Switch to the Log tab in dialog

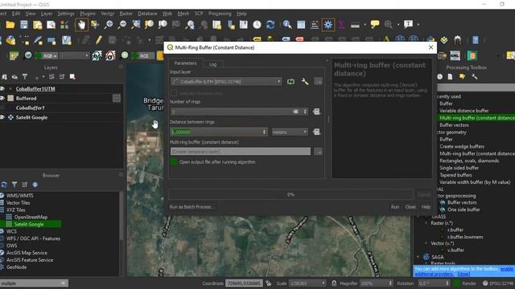pyautogui.click(x=212, y=64)
